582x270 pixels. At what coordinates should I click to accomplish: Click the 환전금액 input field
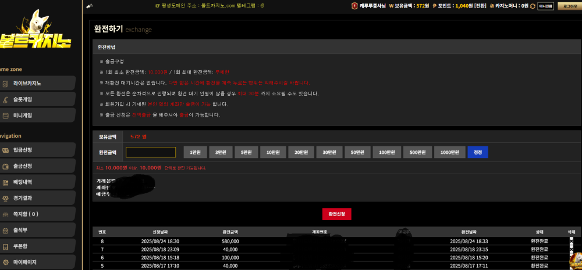point(151,152)
